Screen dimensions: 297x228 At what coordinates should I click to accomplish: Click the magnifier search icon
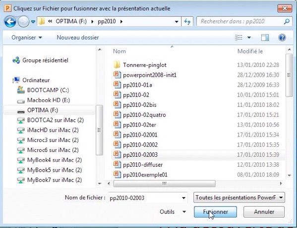click(x=287, y=22)
